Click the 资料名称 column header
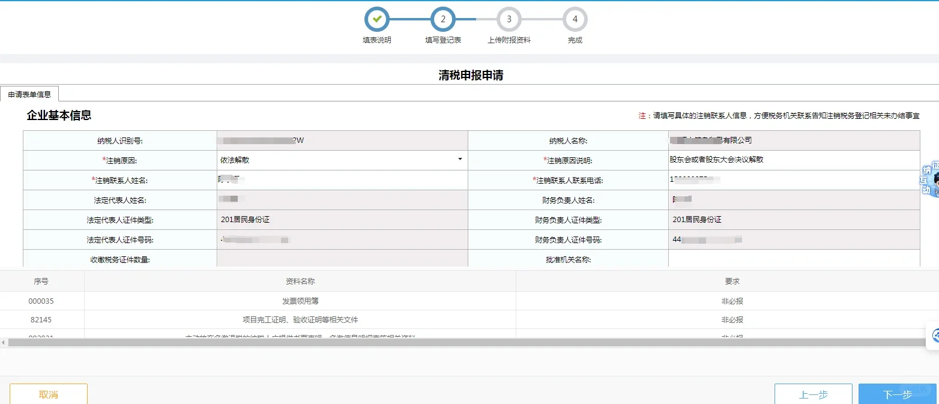Image resolution: width=939 pixels, height=404 pixels. click(300, 281)
